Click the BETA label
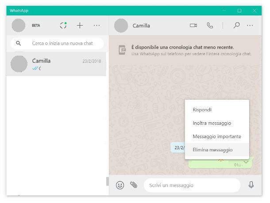Image resolution: width=270 pixels, height=203 pixels. [36, 26]
